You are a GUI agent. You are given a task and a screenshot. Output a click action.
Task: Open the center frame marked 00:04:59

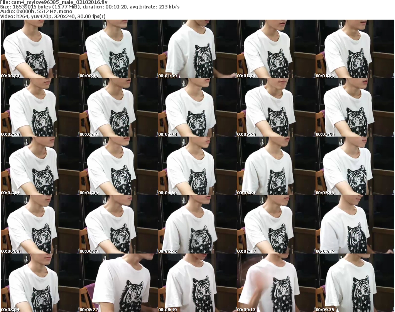tap(197, 166)
